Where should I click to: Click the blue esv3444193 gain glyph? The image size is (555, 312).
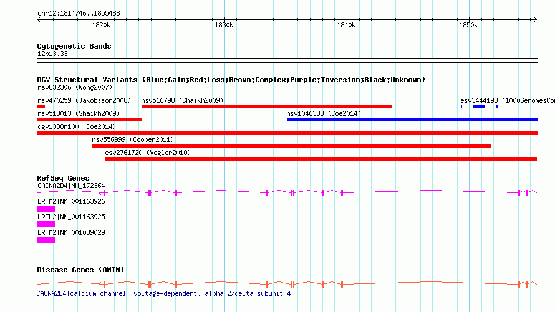click(x=480, y=106)
